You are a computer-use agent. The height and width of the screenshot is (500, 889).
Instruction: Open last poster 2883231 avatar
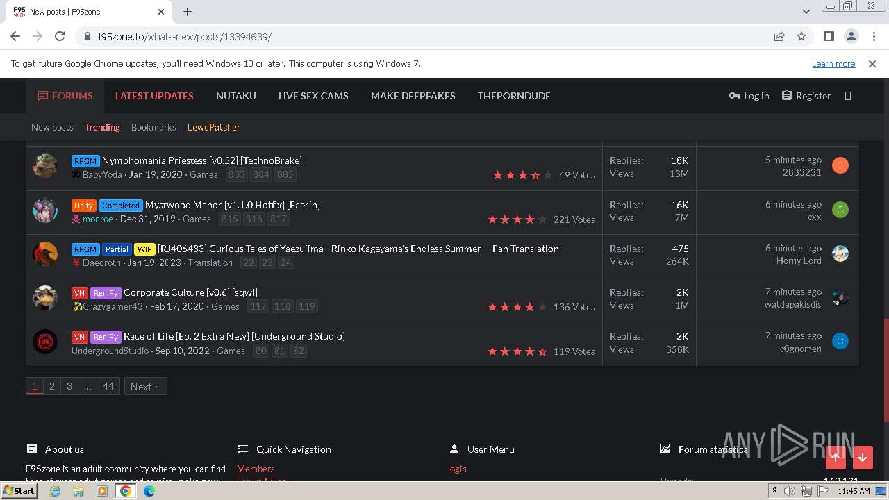pyautogui.click(x=840, y=165)
